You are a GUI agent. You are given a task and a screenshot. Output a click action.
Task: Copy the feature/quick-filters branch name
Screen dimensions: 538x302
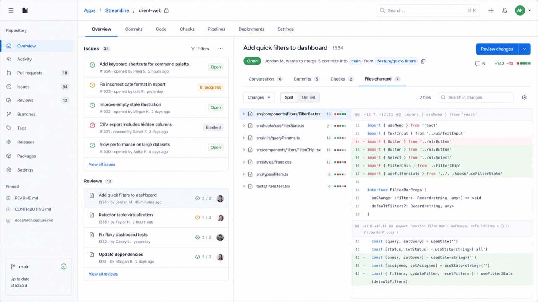(x=423, y=61)
